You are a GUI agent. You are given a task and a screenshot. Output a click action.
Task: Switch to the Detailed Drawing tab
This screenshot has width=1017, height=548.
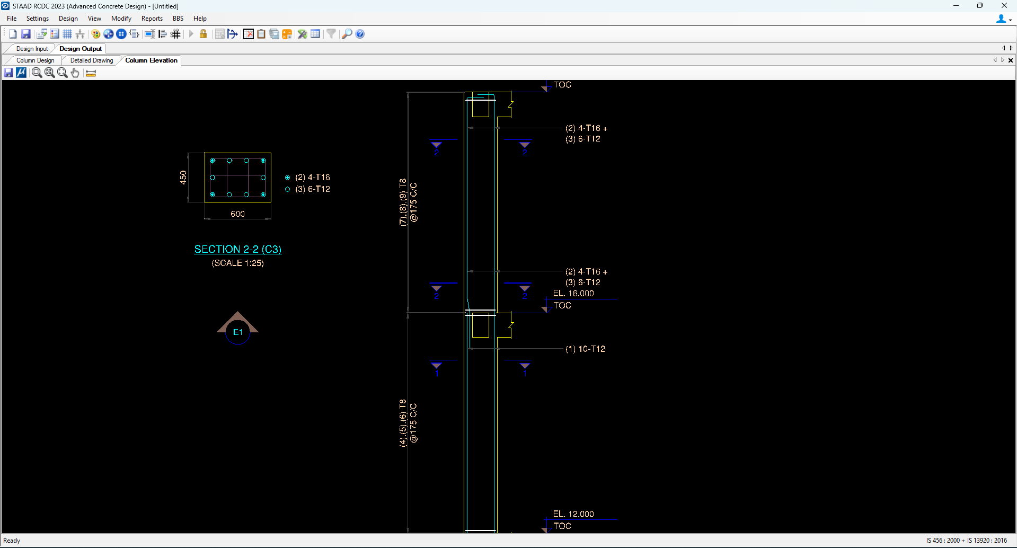(92, 60)
